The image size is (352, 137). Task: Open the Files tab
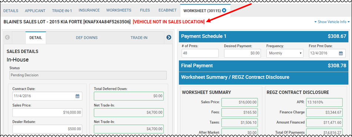pyautogui.click(x=145, y=10)
